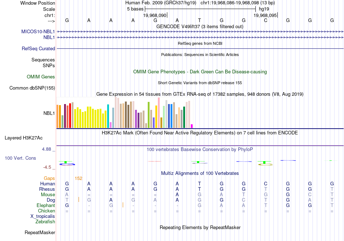Click the chr1: ruler label
Image resolution: width=344 pixels, height=241 pixels.
50,15
